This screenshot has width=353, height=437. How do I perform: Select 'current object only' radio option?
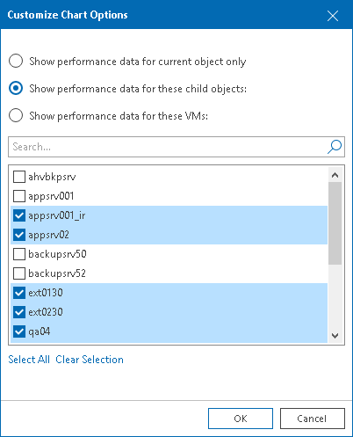coord(16,61)
